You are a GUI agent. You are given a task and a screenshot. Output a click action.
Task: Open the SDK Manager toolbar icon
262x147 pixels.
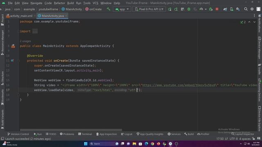coord(238,9)
